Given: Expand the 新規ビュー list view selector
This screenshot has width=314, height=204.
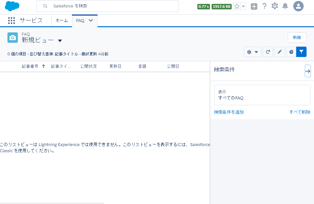Looking at the screenshot, I should pos(60,41).
